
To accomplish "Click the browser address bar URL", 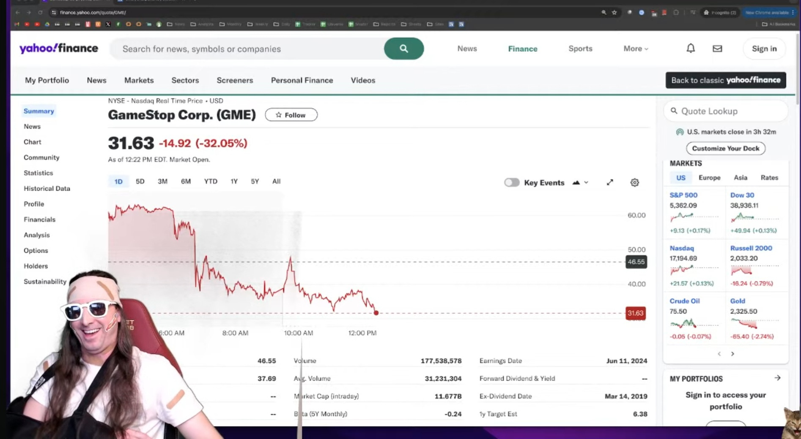I will 93,13.
